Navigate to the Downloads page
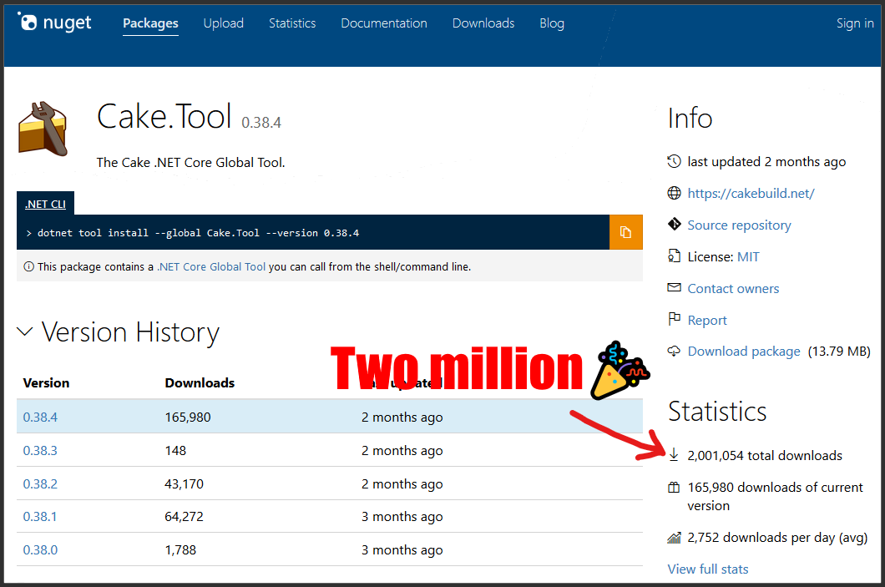 [x=483, y=23]
